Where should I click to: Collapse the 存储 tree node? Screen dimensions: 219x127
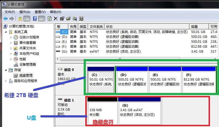click(6, 70)
